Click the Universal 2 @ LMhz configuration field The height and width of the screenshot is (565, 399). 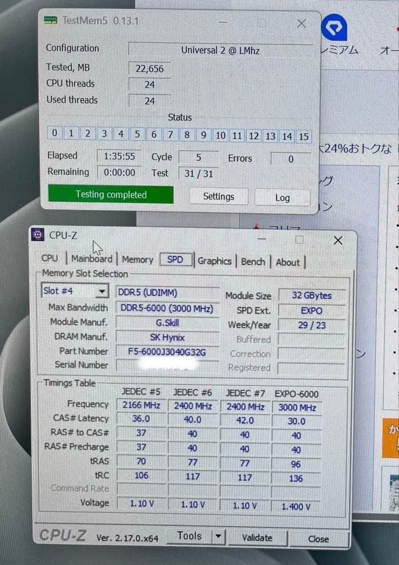tap(220, 50)
